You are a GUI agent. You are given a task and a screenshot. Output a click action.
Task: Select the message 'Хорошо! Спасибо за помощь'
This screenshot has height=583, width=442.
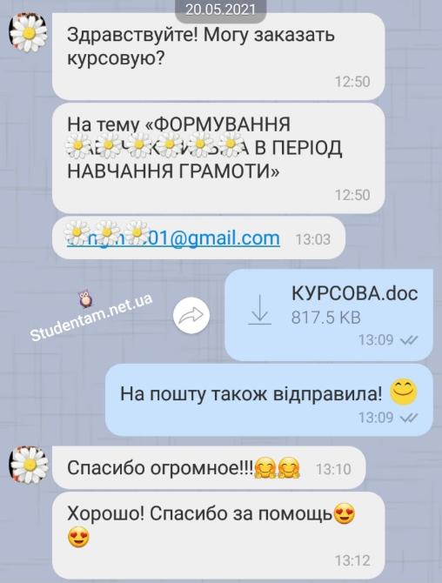coord(218,535)
